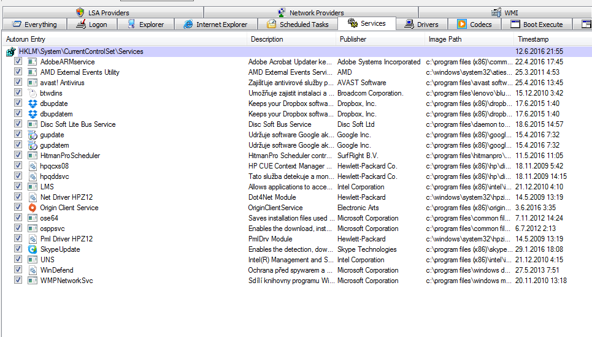Click the LMS entry icon
This screenshot has width=592, height=337.
(x=33, y=187)
